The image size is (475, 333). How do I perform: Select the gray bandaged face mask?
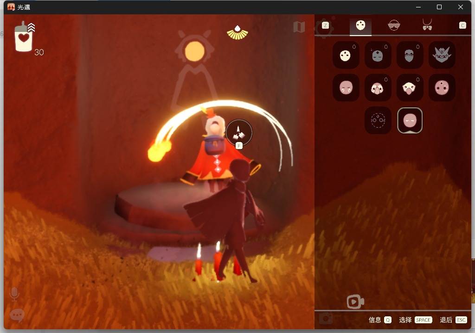(410, 55)
